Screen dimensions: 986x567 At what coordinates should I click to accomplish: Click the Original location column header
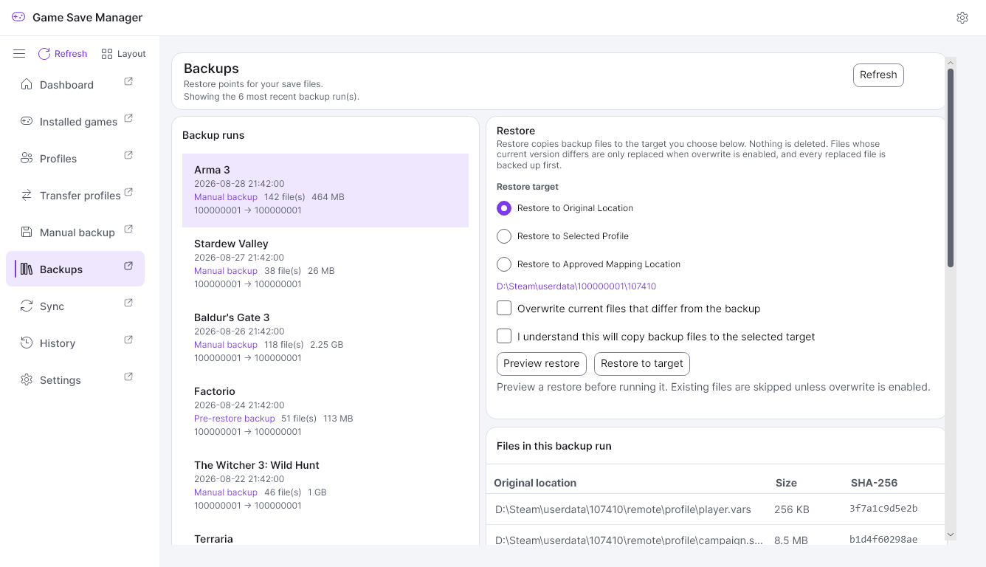(x=535, y=483)
